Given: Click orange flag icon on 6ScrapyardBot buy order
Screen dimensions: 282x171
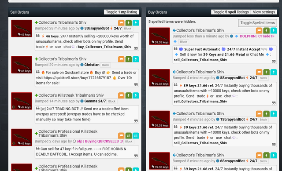Looking at the screenshot, I should [x=259, y=155].
